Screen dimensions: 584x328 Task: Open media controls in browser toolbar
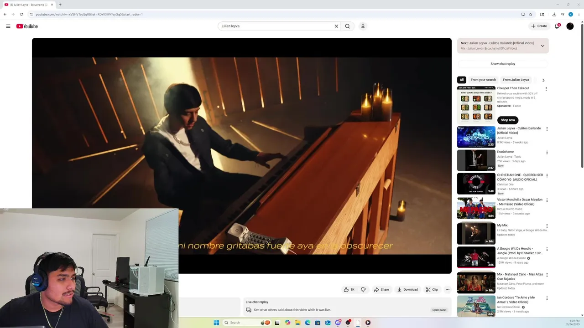tap(562, 14)
